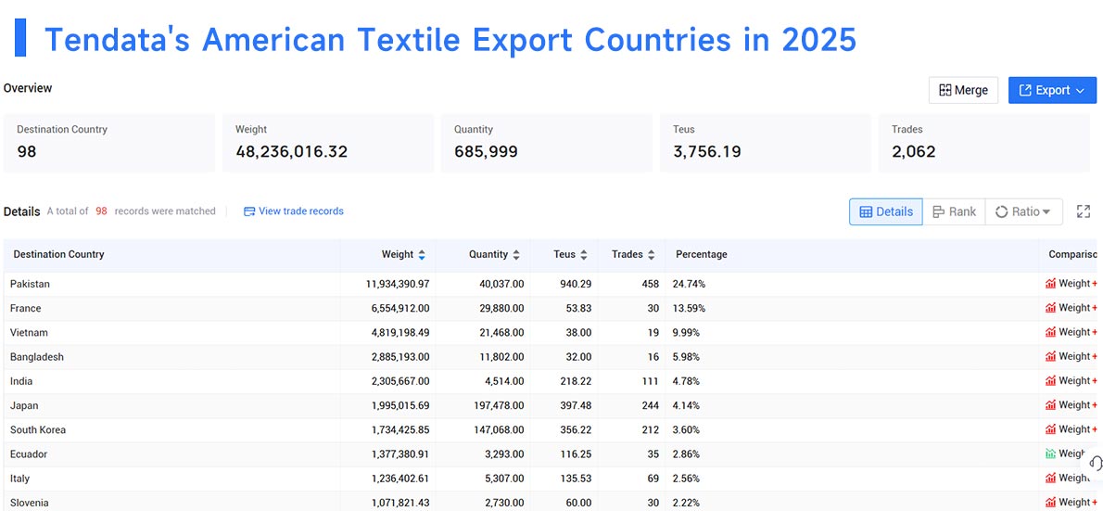Screen dimensions: 1103x511
Task: Switch to the Rank view tab
Action: [x=954, y=211]
